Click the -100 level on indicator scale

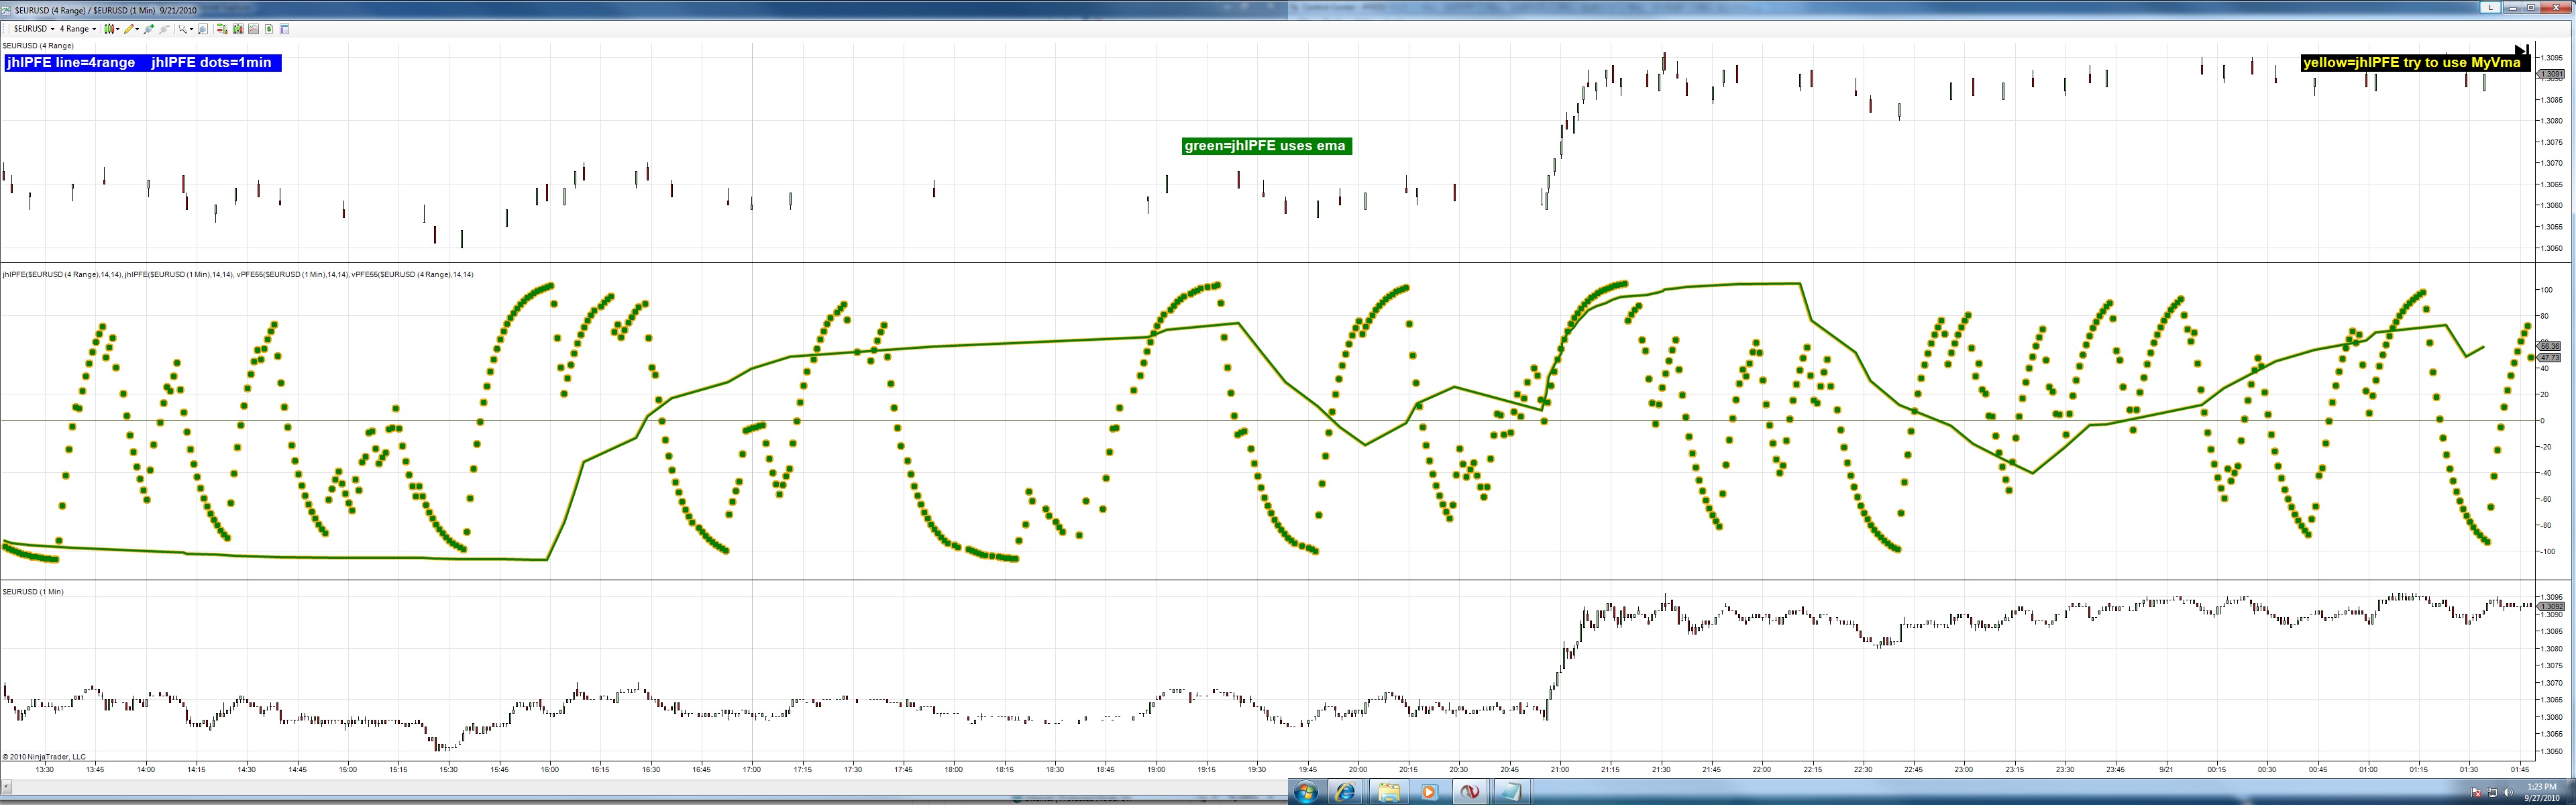(2548, 552)
